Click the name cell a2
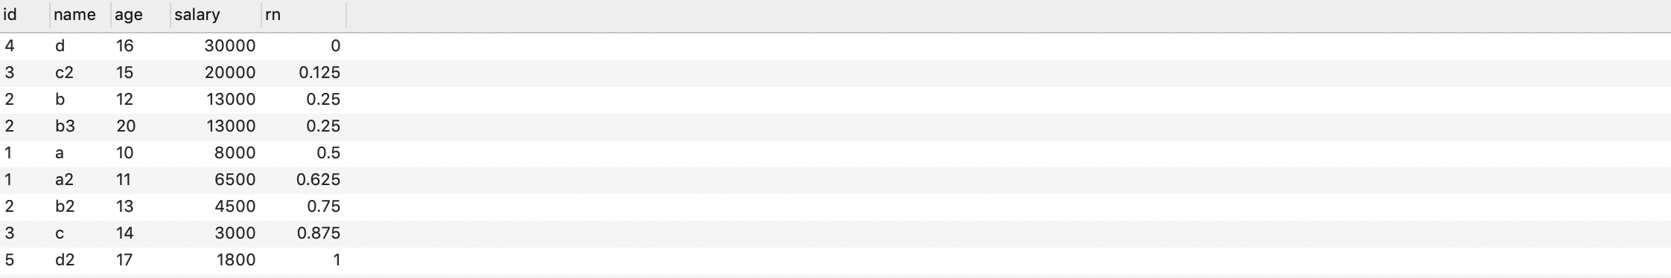1671x278 pixels. pos(80,180)
